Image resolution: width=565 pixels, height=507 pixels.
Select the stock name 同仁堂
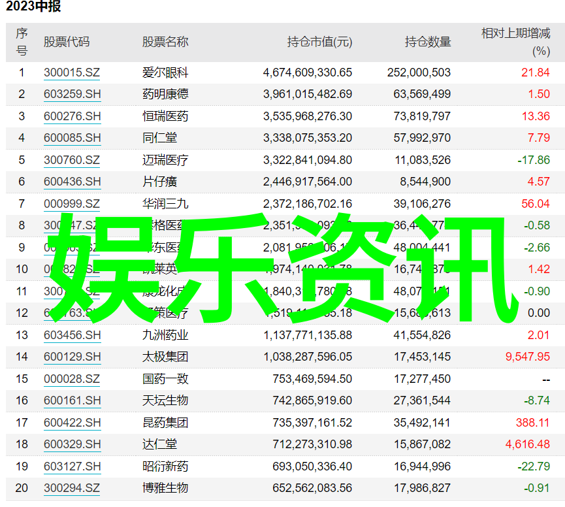click(x=159, y=138)
